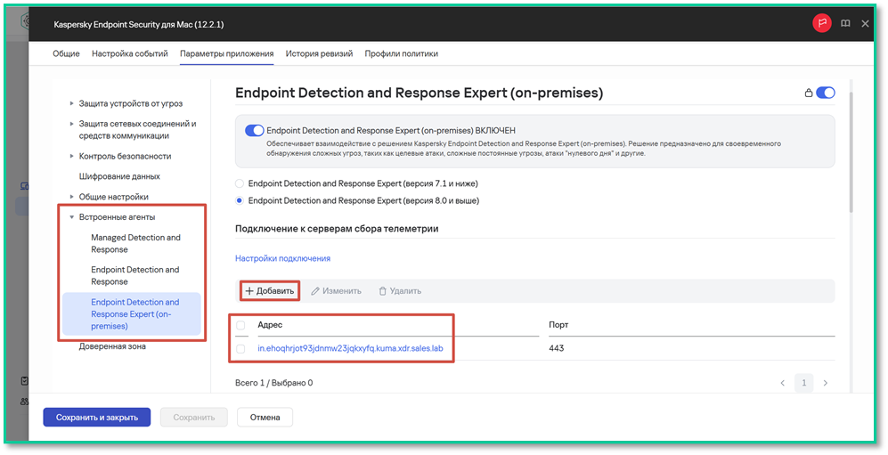The height and width of the screenshot is (455, 888).
Task: Go to Профили политики tab
Action: coord(401,53)
